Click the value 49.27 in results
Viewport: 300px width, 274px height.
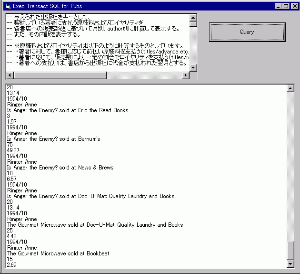point(13,150)
